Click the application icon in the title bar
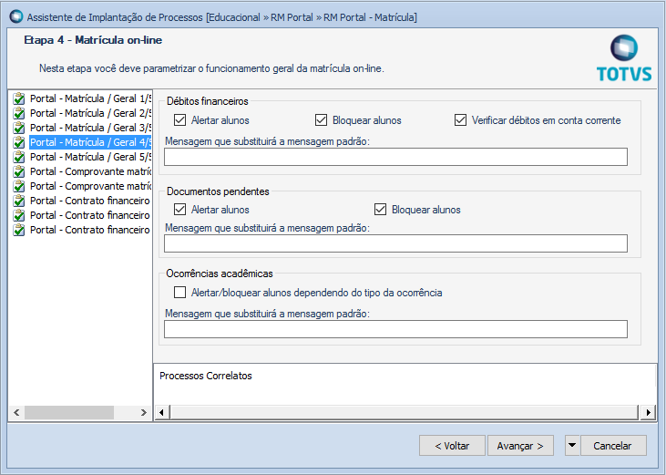 tap(16, 16)
